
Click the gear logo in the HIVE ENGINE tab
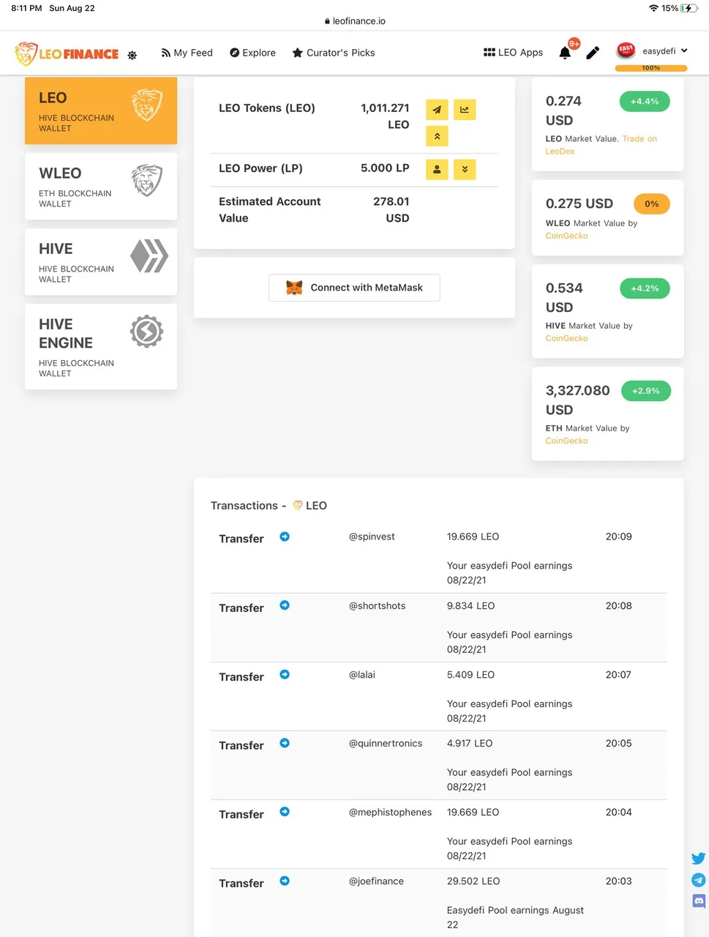pos(146,332)
